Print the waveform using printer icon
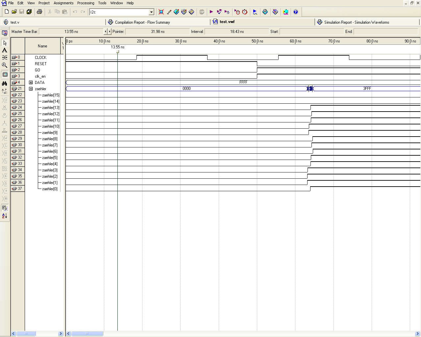This screenshot has height=337, width=421. pos(39,12)
